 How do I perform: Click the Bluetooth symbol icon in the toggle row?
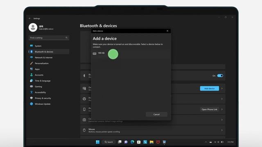[x=84, y=76]
